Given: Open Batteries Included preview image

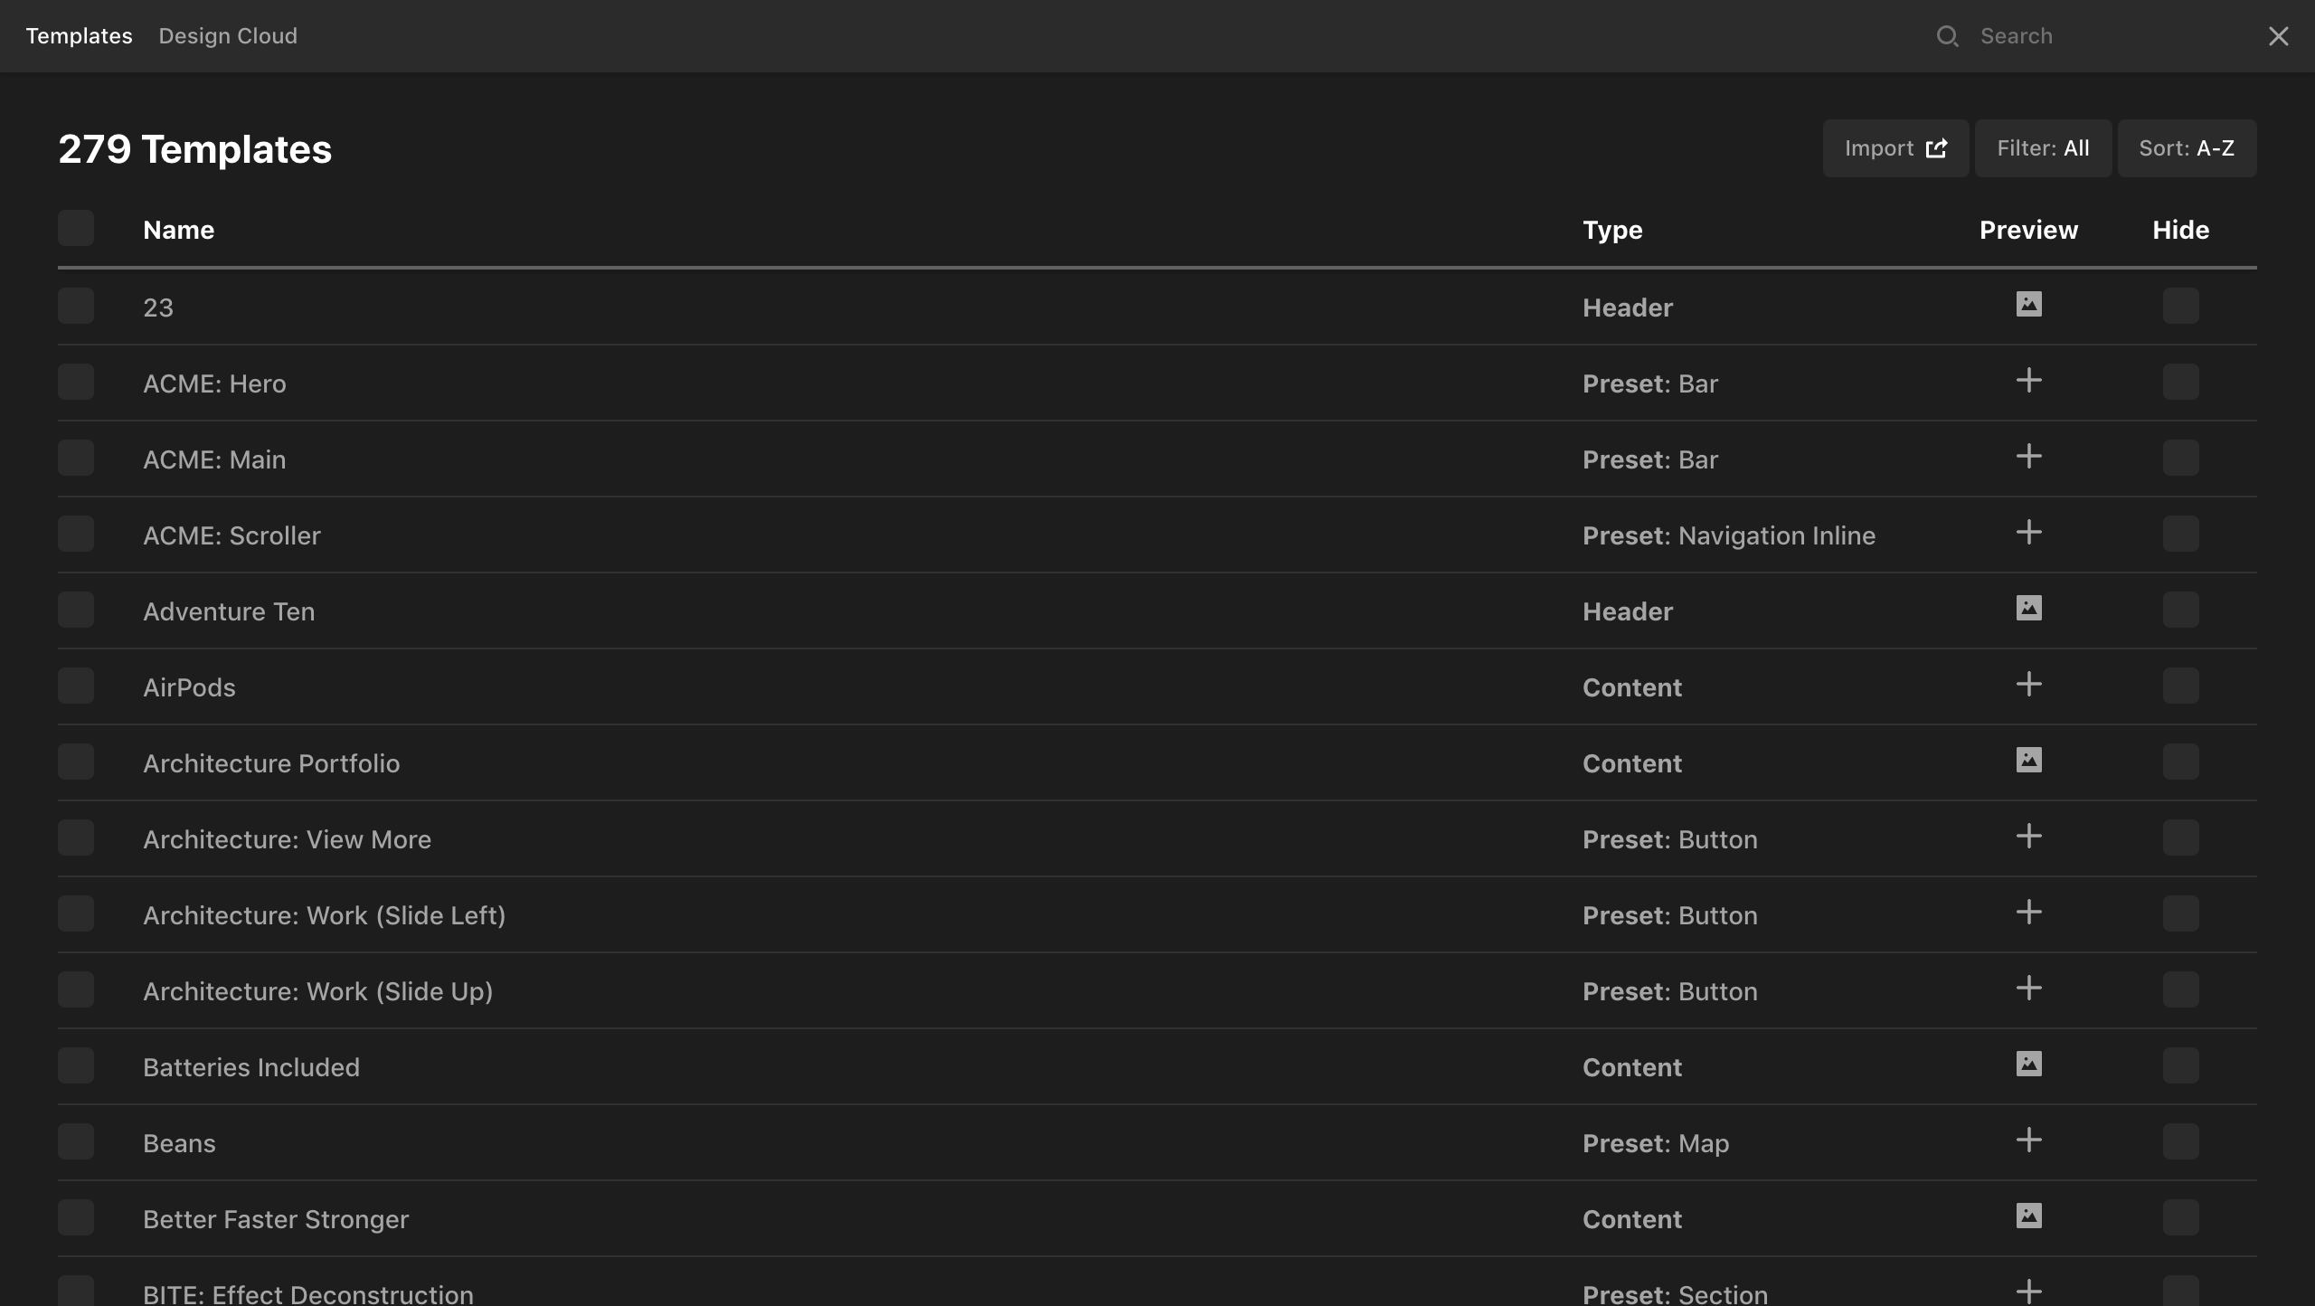Looking at the screenshot, I should (2028, 1065).
